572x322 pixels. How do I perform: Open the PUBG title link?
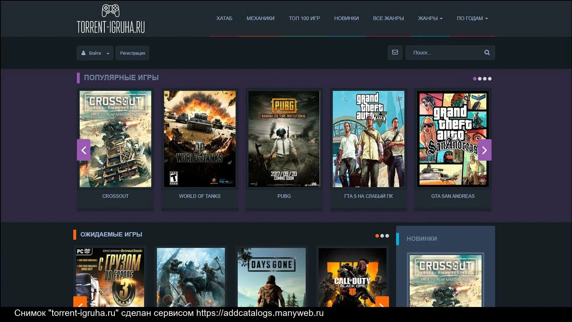pos(284,196)
